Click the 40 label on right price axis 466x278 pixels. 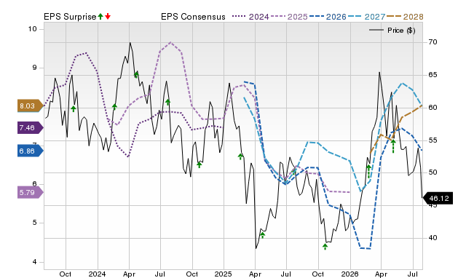[433, 238]
